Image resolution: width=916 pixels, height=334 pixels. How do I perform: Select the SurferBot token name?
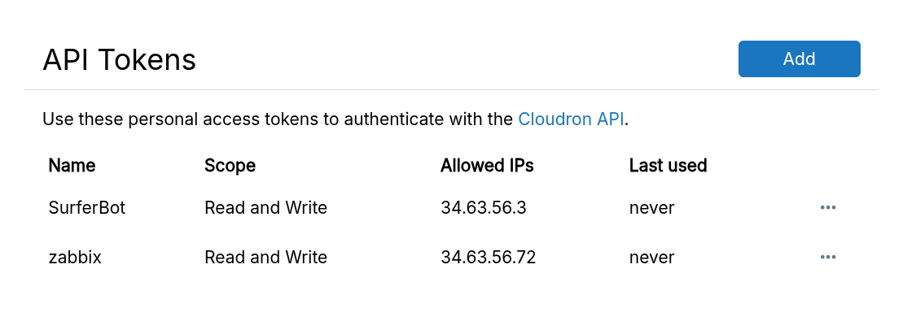87,207
